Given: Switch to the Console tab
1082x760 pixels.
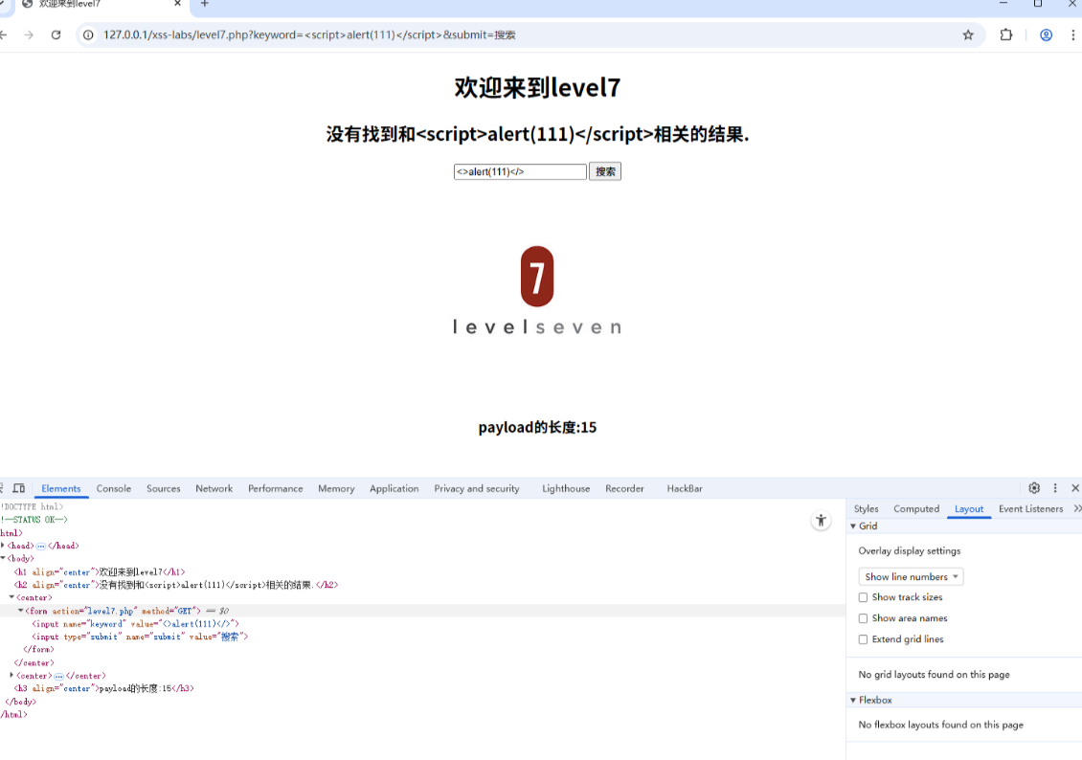Looking at the screenshot, I should point(114,488).
